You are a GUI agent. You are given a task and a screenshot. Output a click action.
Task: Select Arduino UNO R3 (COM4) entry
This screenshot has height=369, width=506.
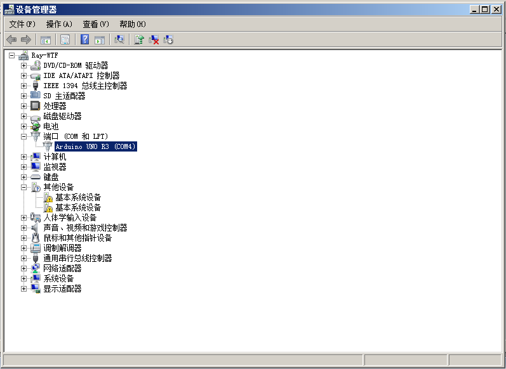pyautogui.click(x=96, y=146)
